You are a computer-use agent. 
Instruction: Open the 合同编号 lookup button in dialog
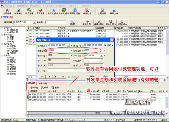coord(68,46)
